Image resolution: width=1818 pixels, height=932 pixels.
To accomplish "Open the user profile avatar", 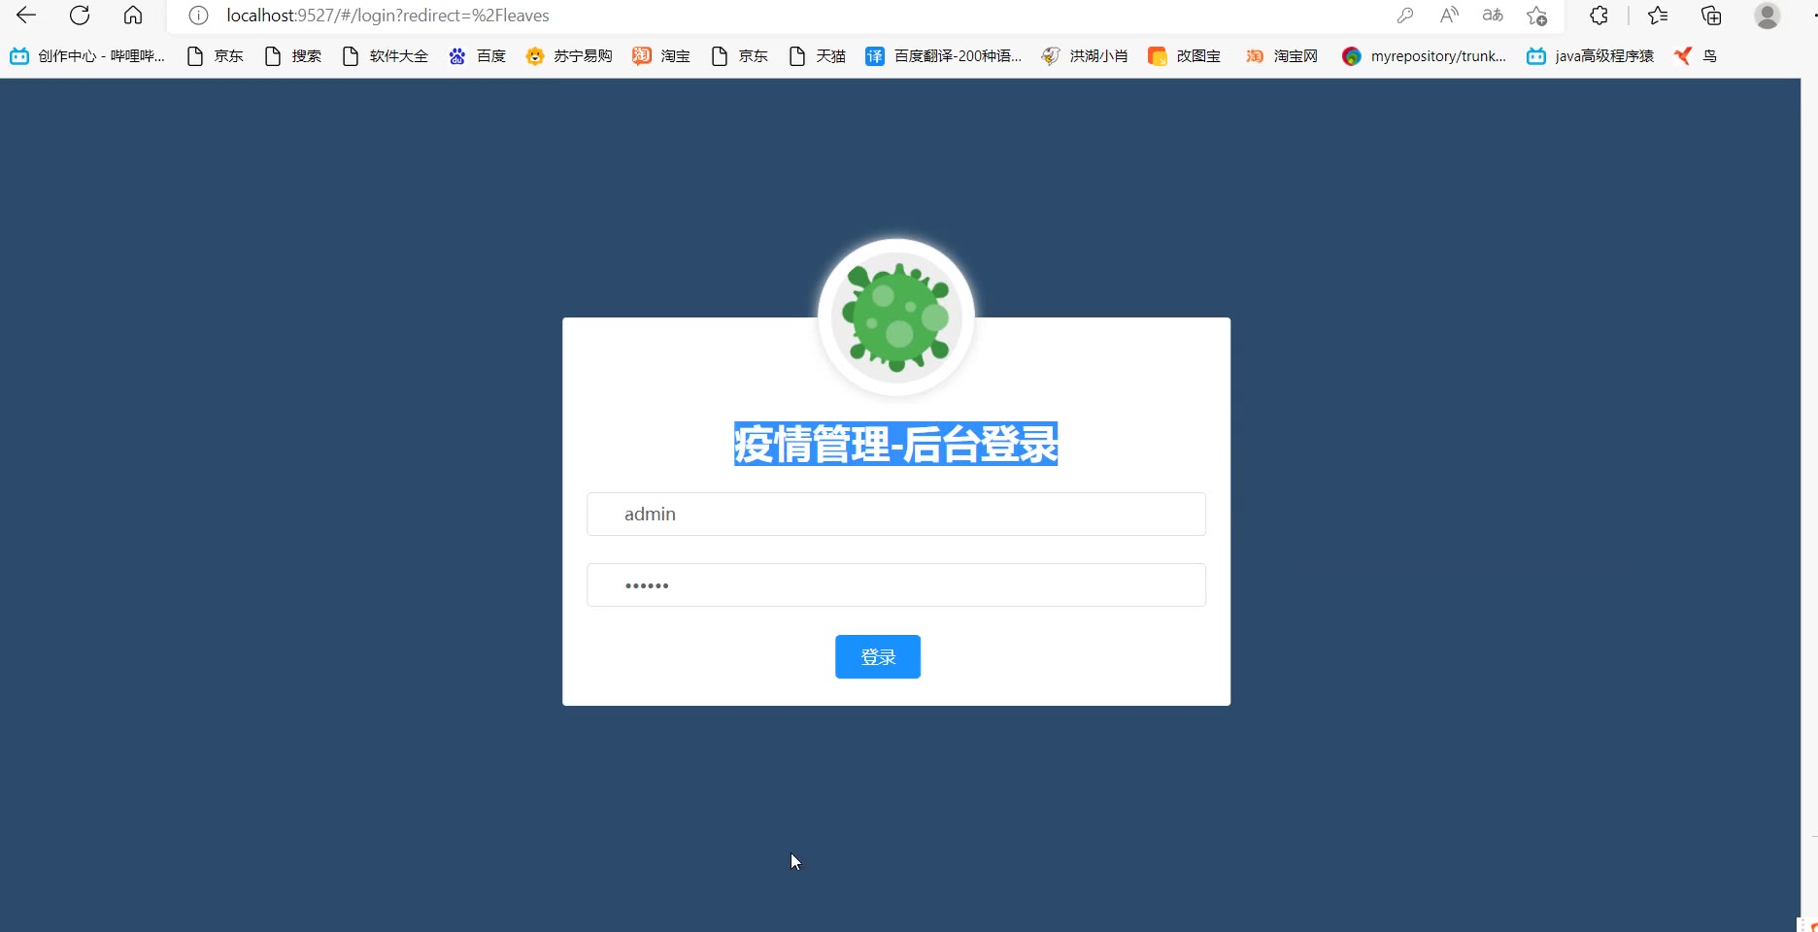I will (1767, 16).
